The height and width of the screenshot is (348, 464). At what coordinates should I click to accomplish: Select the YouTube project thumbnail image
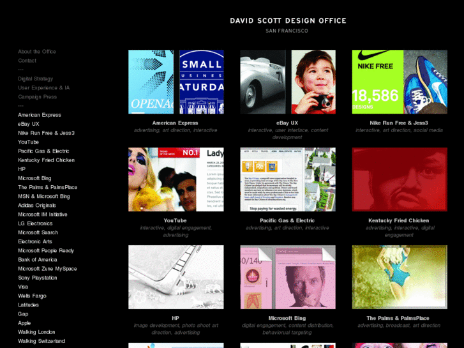pyautogui.click(x=176, y=179)
